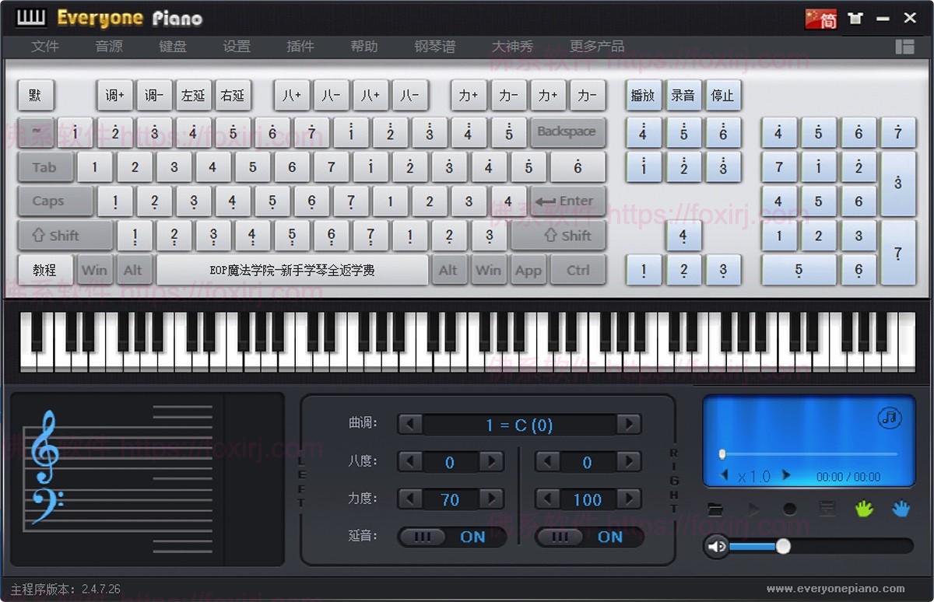
Task: Open a song via the folder icon
Action: point(715,509)
